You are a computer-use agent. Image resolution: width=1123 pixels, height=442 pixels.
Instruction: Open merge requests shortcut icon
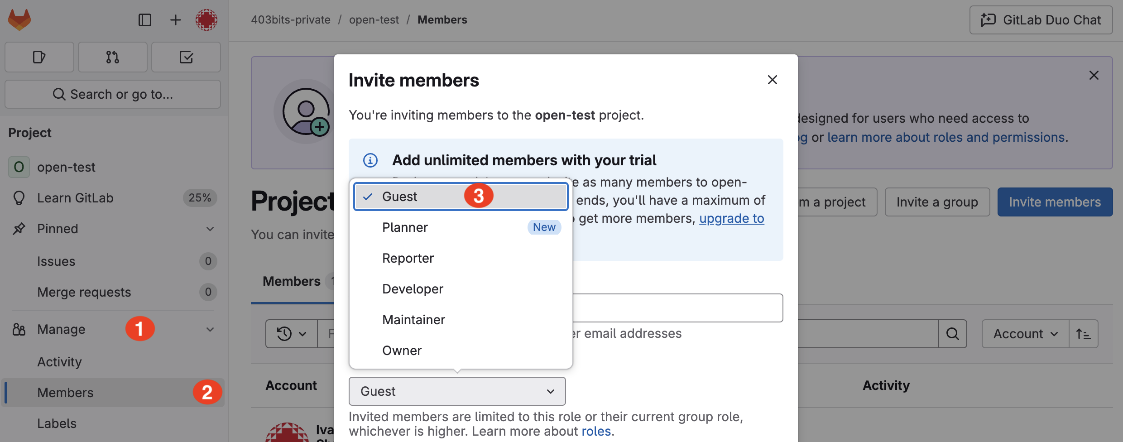tap(113, 57)
